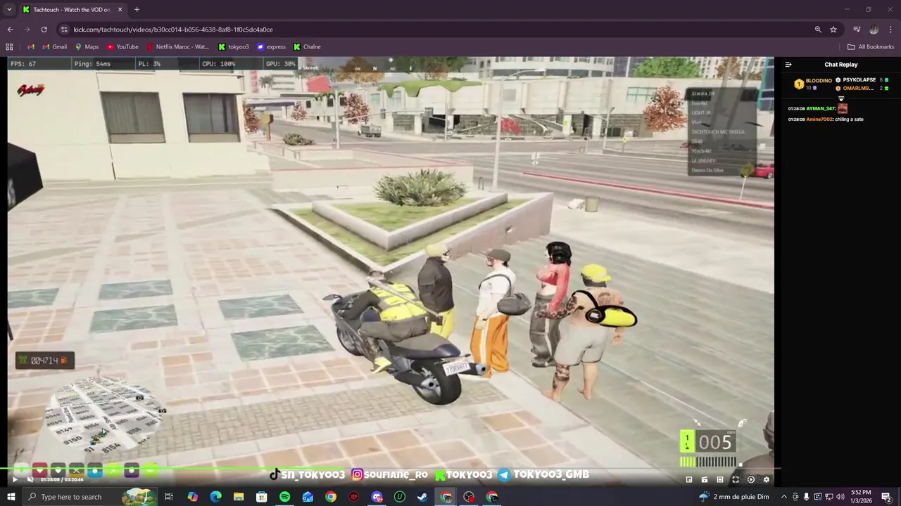
Task: Open OMARLM9's leaderboard entry
Action: [x=859, y=89]
